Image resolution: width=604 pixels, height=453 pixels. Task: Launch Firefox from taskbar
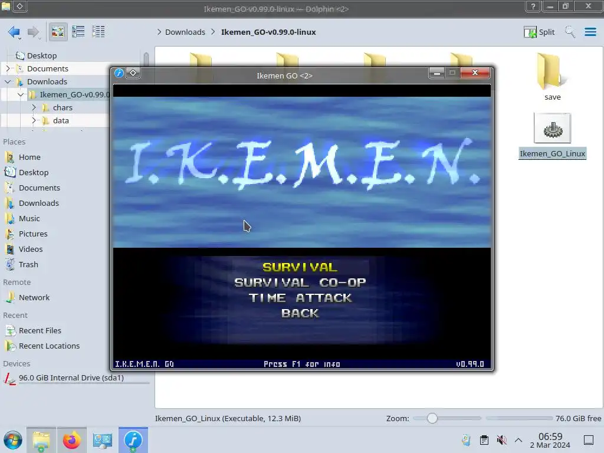click(71, 440)
